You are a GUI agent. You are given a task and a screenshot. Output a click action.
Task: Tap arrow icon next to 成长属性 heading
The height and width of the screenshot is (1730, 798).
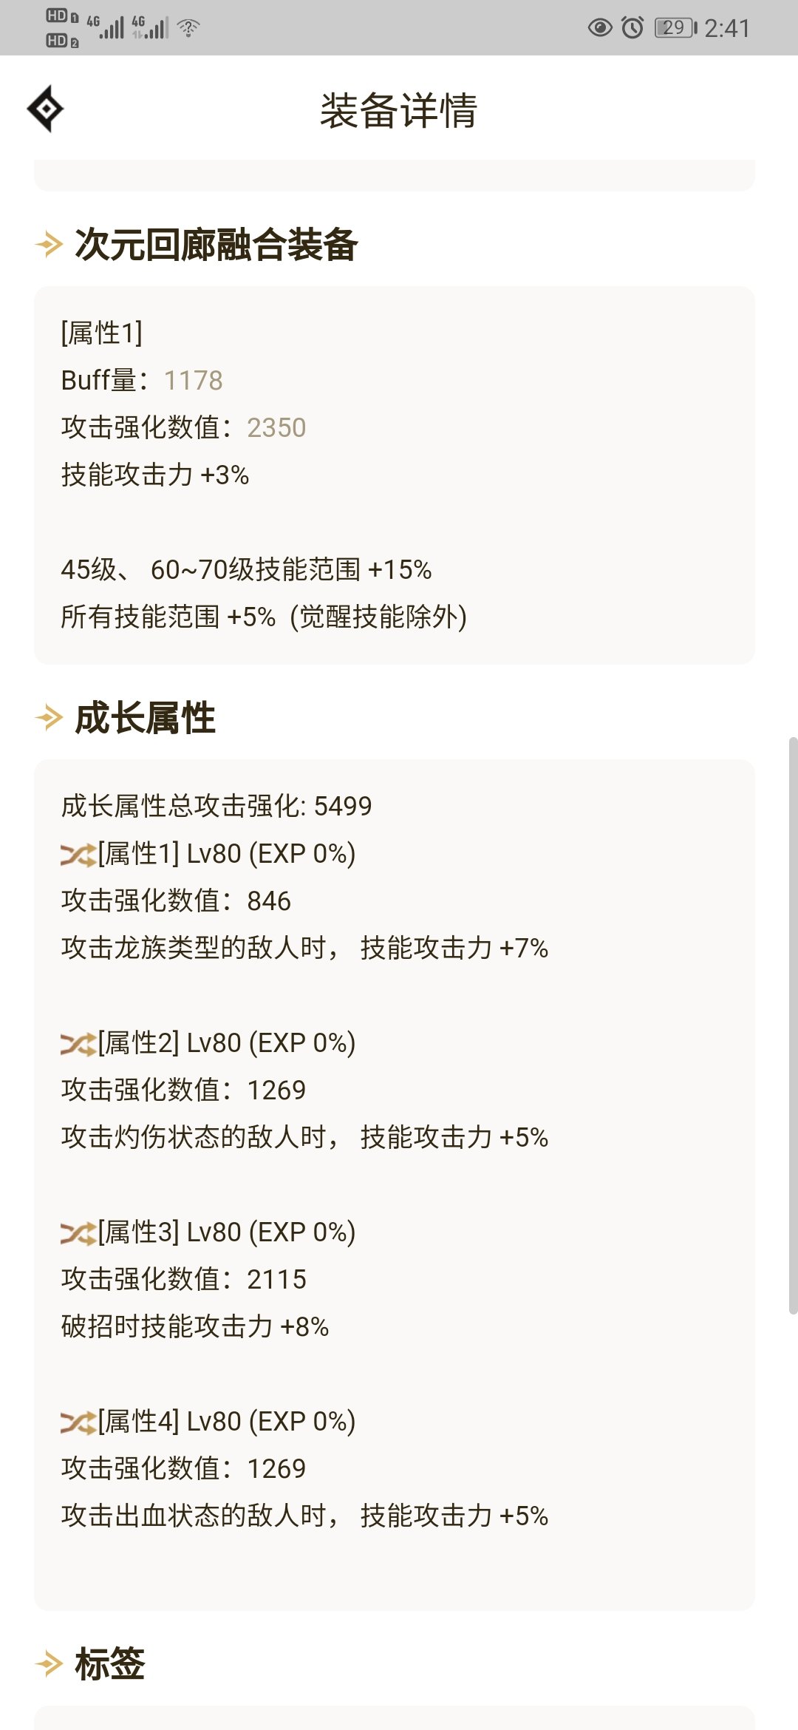click(50, 717)
